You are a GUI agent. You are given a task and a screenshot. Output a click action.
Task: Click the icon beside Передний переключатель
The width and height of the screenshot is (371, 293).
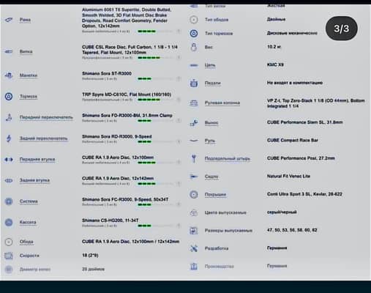click(9, 117)
